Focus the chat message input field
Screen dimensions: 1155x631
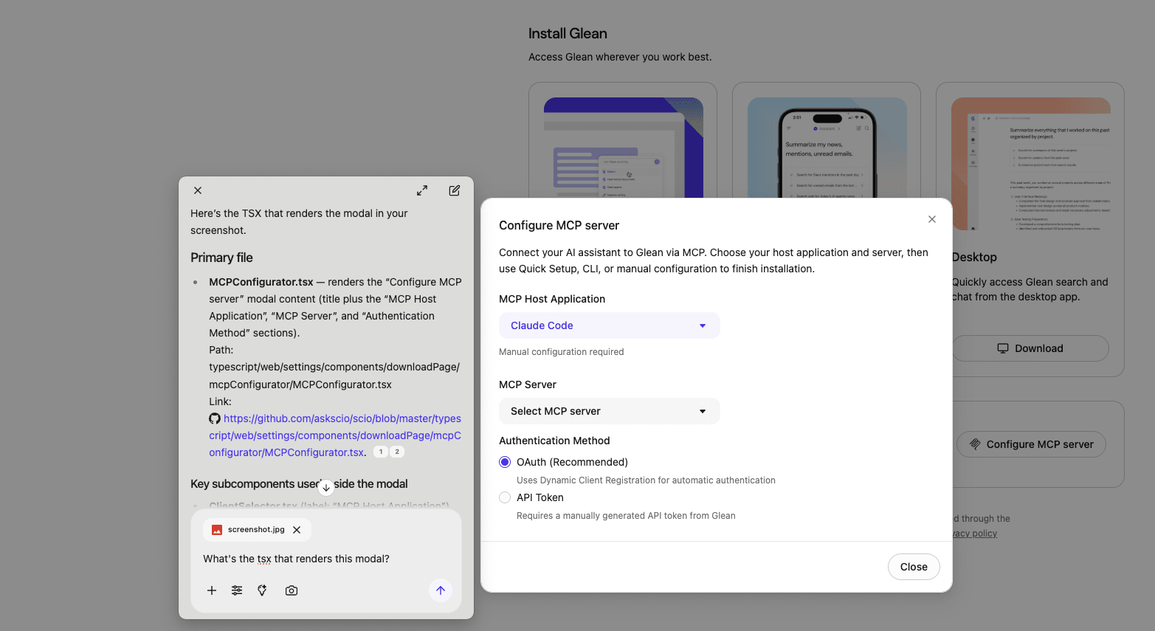tap(325, 559)
